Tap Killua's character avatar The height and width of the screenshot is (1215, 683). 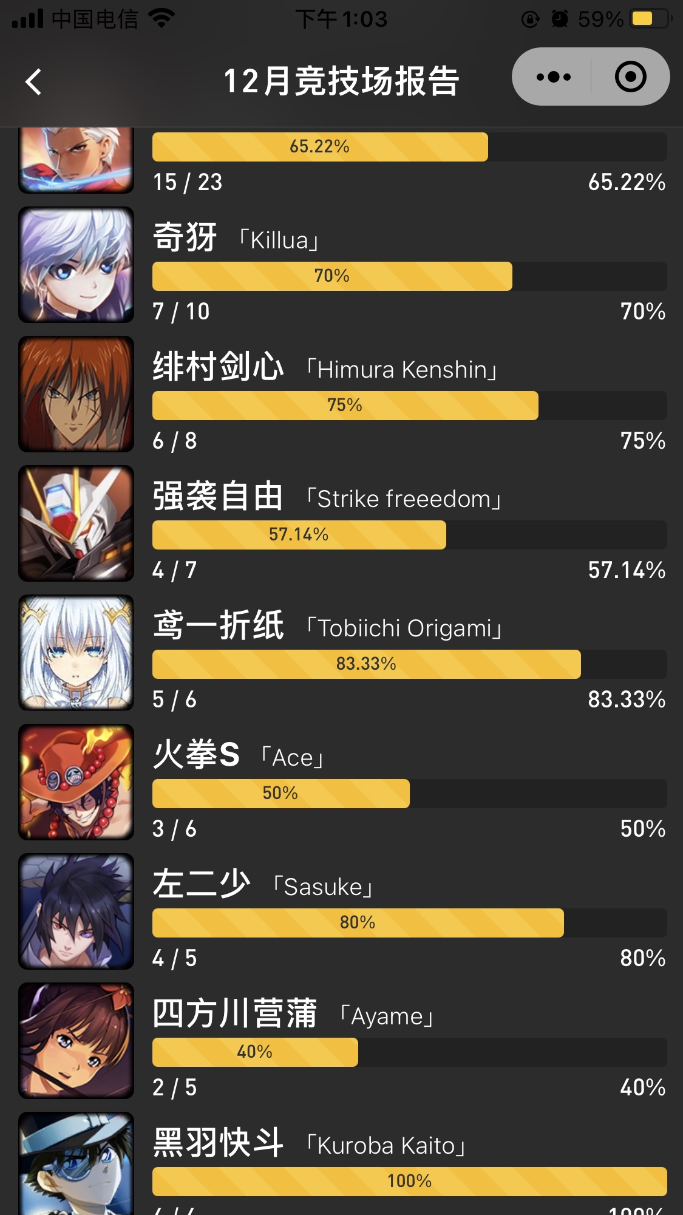(x=76, y=265)
